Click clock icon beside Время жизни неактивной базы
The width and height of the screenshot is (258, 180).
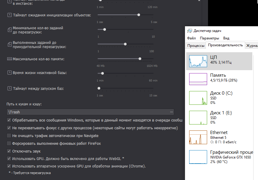coord(10,73)
